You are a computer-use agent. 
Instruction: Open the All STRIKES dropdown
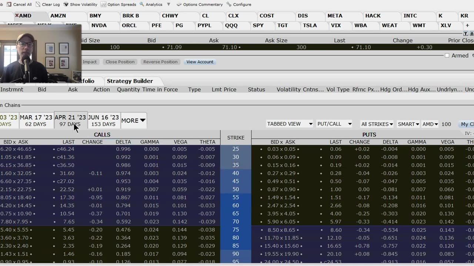tap(377, 124)
